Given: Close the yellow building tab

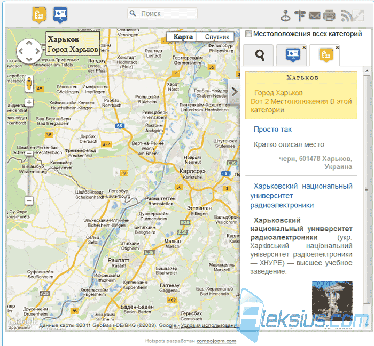Looking at the screenshot, I should point(337,47).
